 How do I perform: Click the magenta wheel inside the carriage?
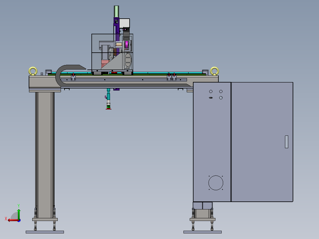point(127,45)
